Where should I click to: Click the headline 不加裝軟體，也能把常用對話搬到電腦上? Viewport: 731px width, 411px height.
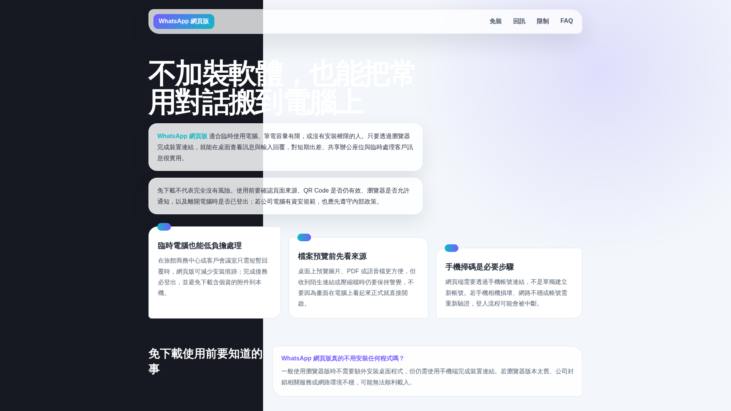pos(281,88)
